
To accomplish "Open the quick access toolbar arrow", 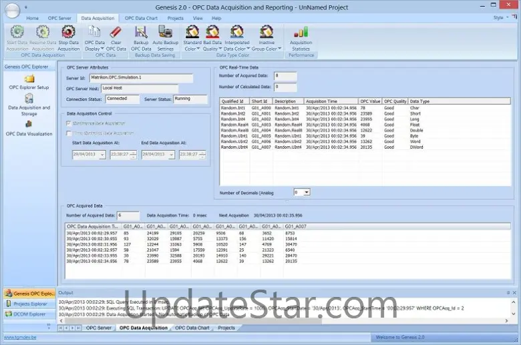I will tap(26, 7).
